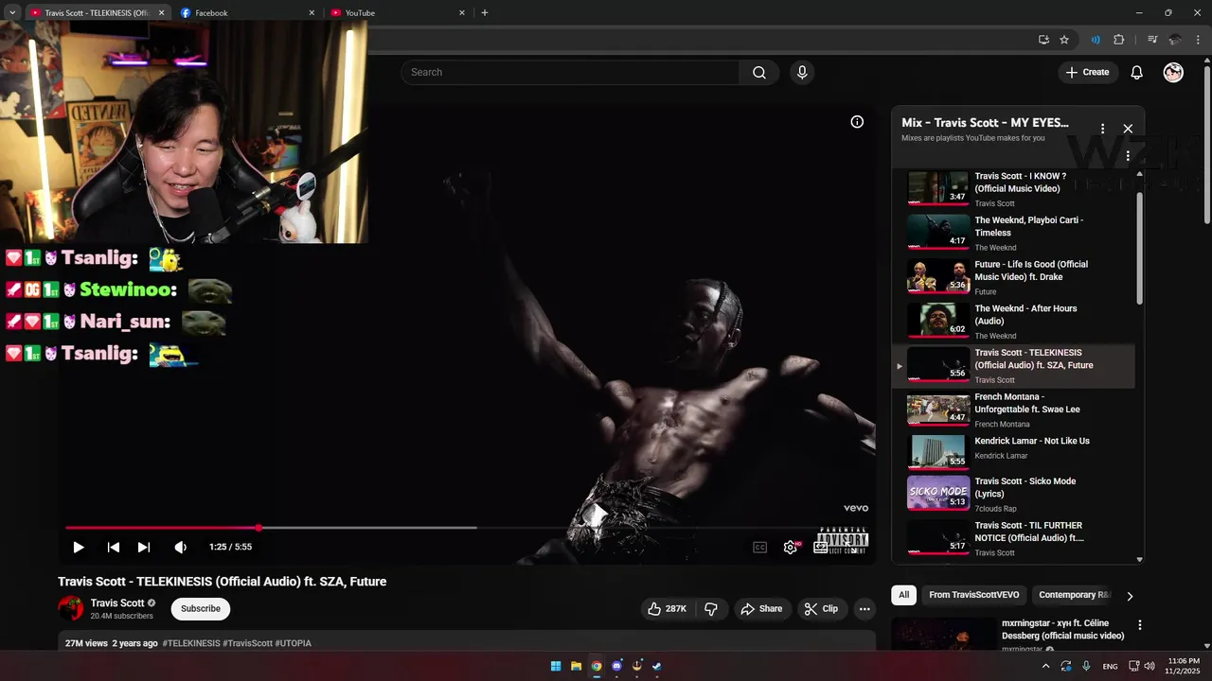Share the video
Screen dimensions: 1212x681
tap(761, 609)
